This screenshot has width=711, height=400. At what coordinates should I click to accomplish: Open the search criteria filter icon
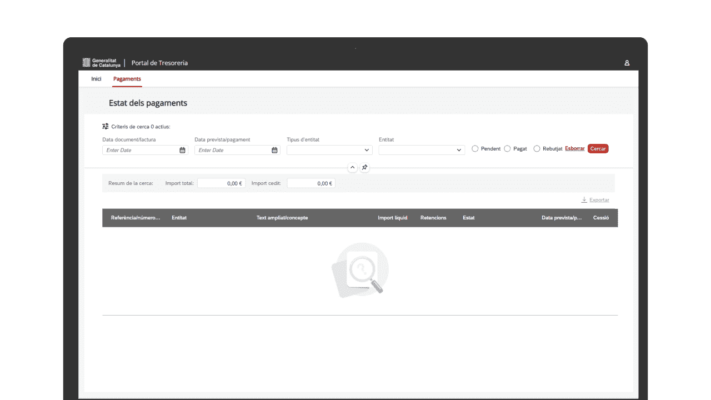click(x=104, y=126)
